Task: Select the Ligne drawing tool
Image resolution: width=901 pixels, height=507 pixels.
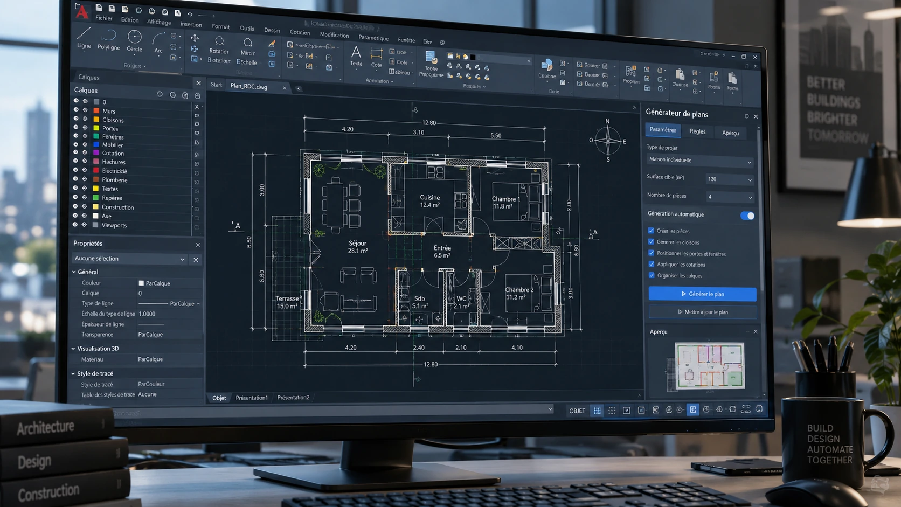Action: click(84, 38)
